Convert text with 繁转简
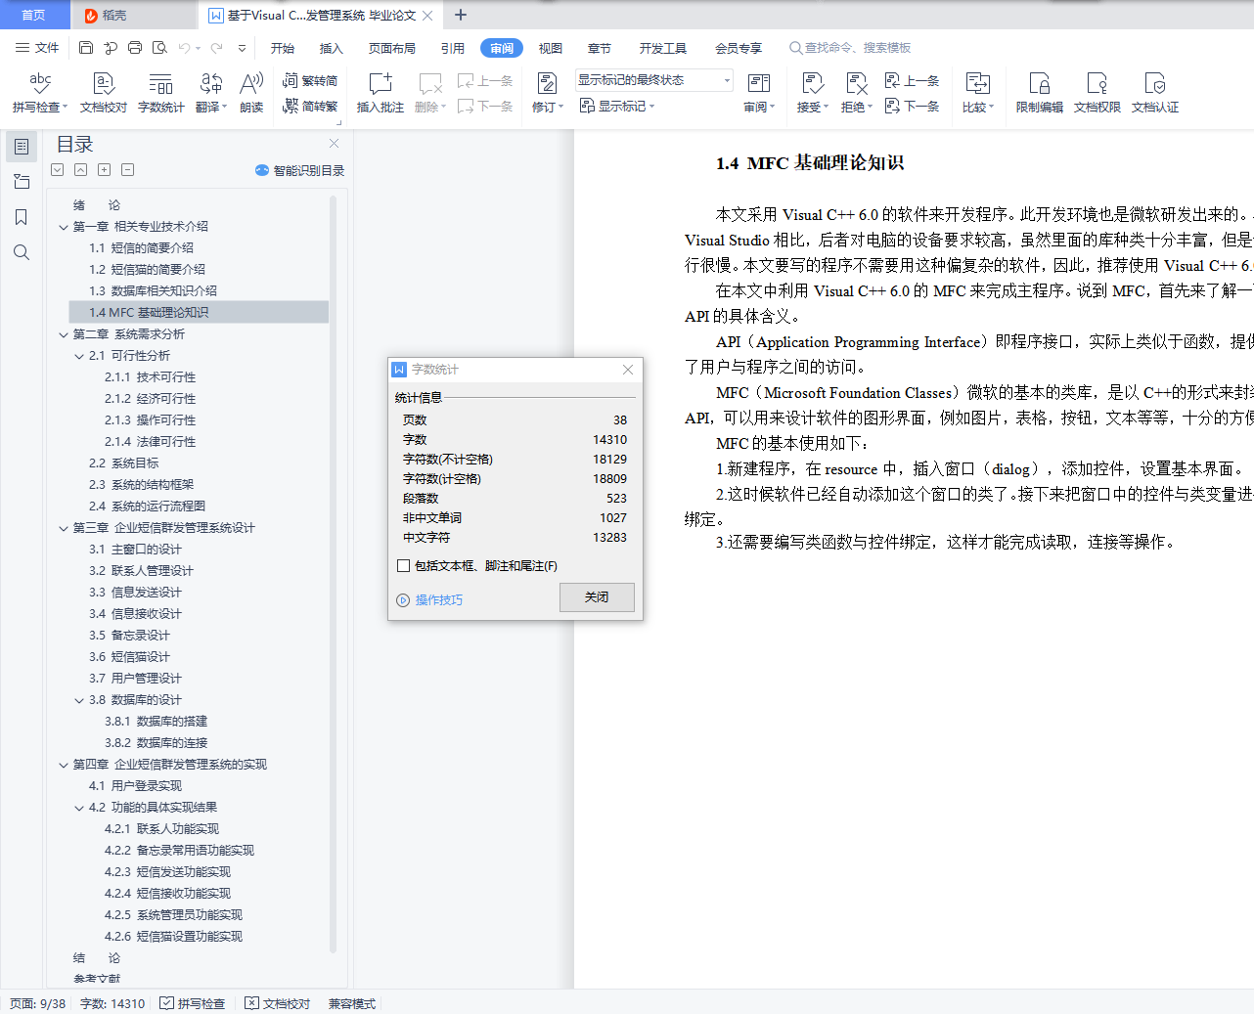The image size is (1254, 1014). coord(310,80)
